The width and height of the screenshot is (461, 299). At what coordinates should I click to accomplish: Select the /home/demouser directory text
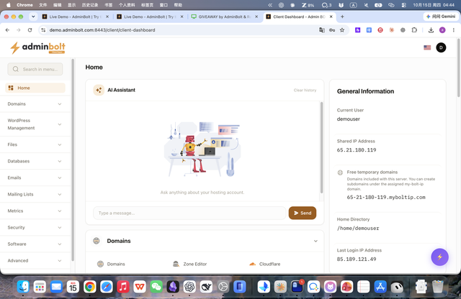(x=358, y=228)
